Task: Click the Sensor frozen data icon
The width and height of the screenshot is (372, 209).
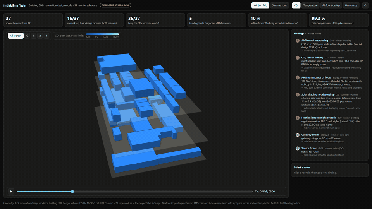Action: (x=298, y=148)
